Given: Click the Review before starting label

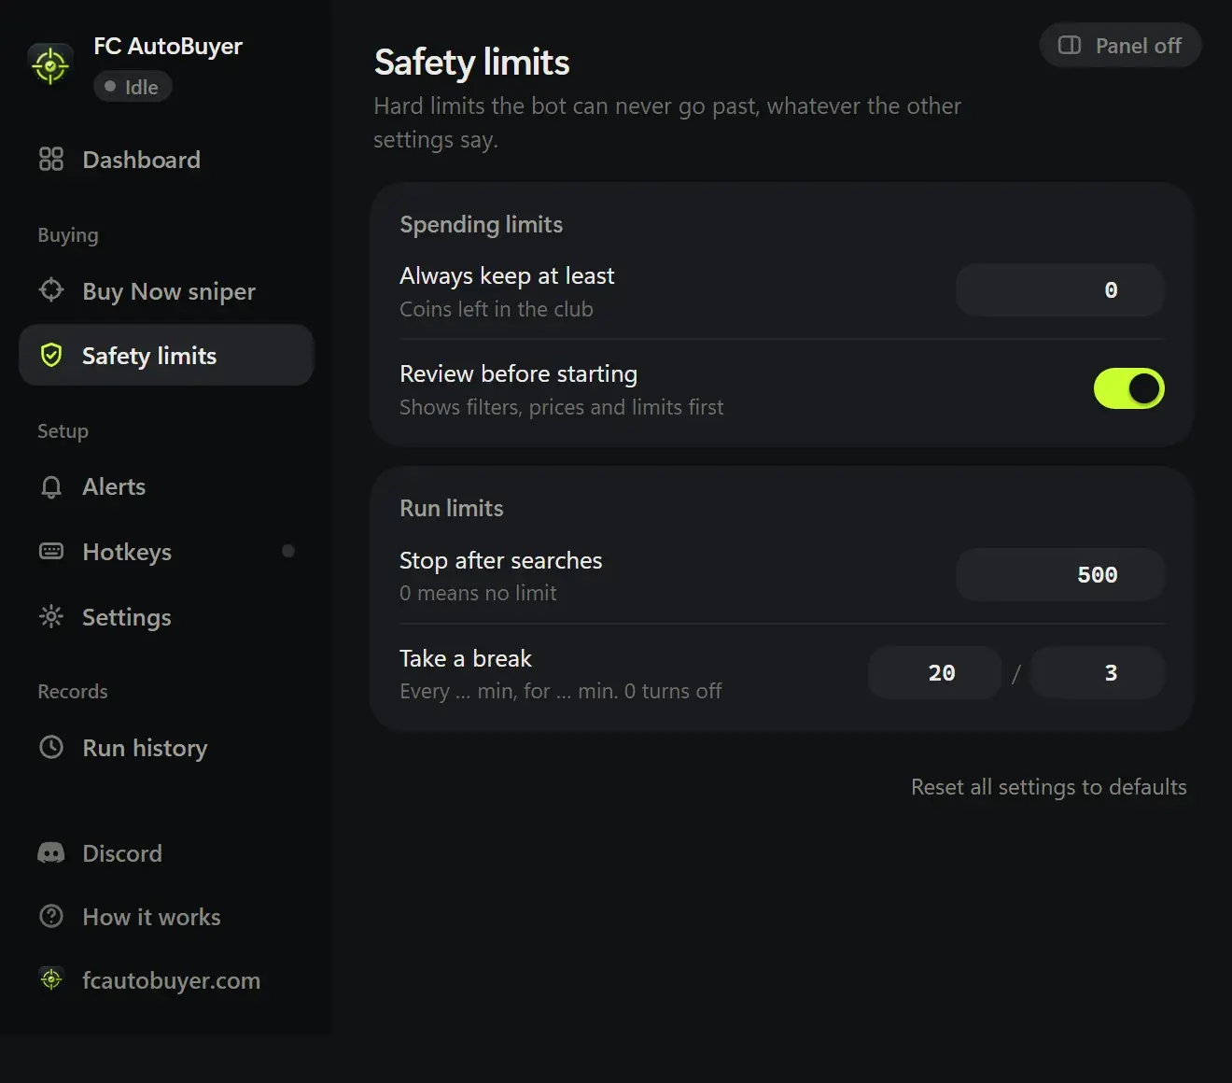Looking at the screenshot, I should pos(518,373).
